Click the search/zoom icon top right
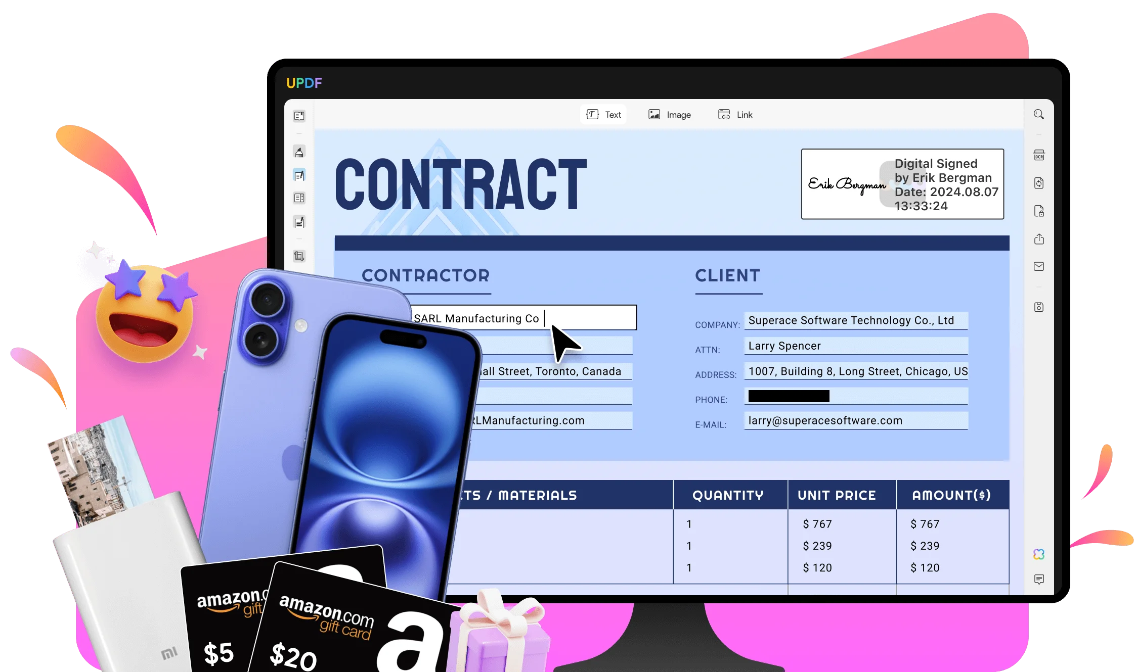The height and width of the screenshot is (672, 1135). tap(1039, 114)
